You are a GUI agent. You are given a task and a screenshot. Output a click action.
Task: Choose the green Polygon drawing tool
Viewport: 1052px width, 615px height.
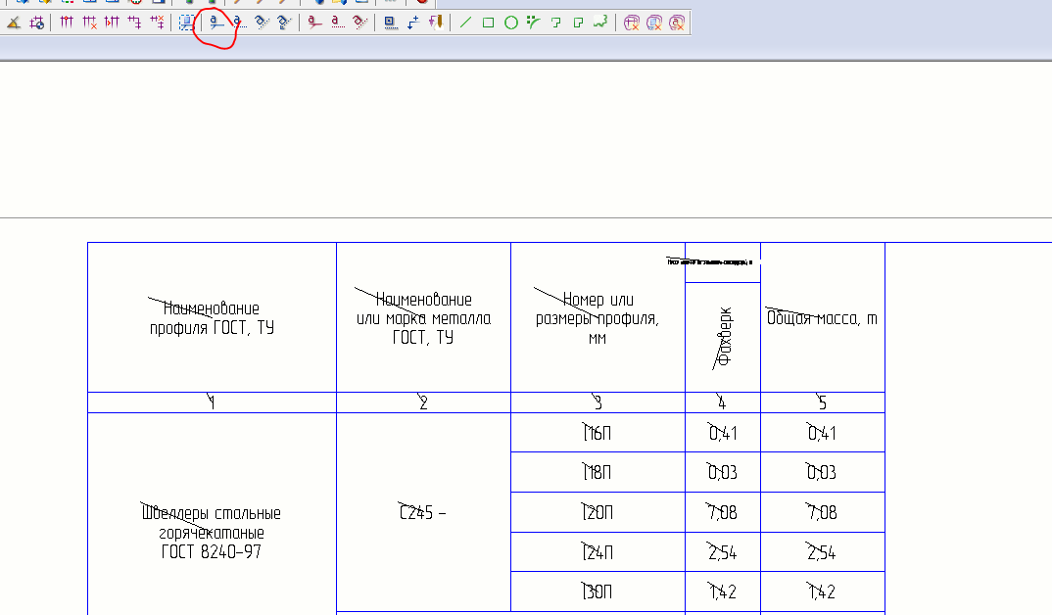coord(578,22)
